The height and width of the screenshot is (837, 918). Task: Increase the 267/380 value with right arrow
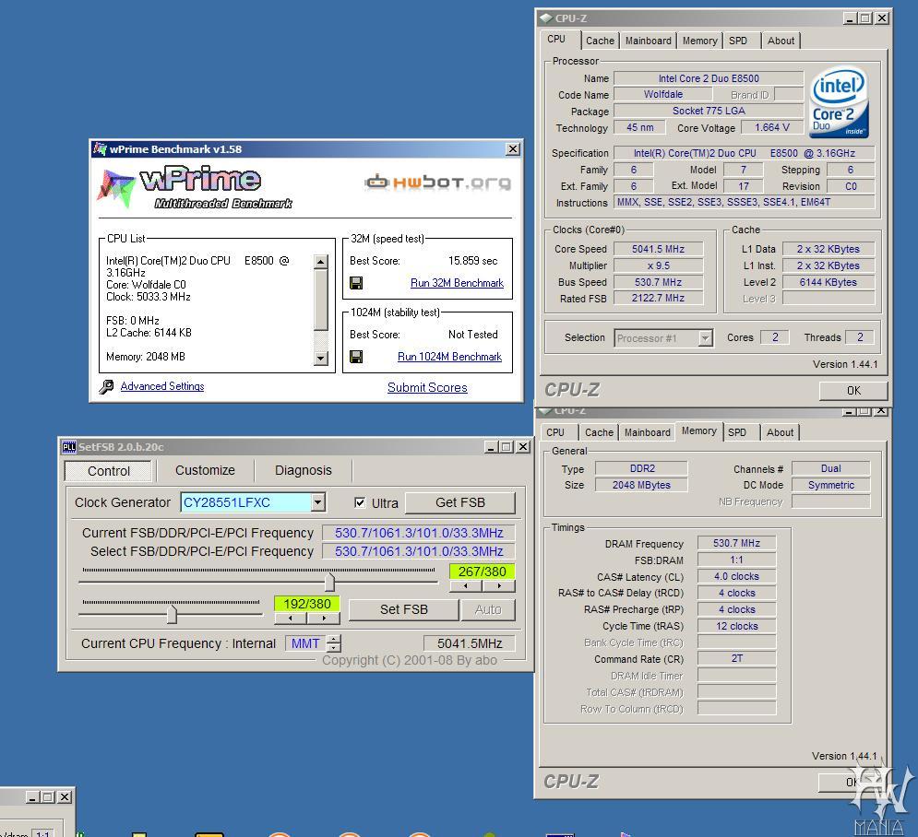click(x=499, y=585)
